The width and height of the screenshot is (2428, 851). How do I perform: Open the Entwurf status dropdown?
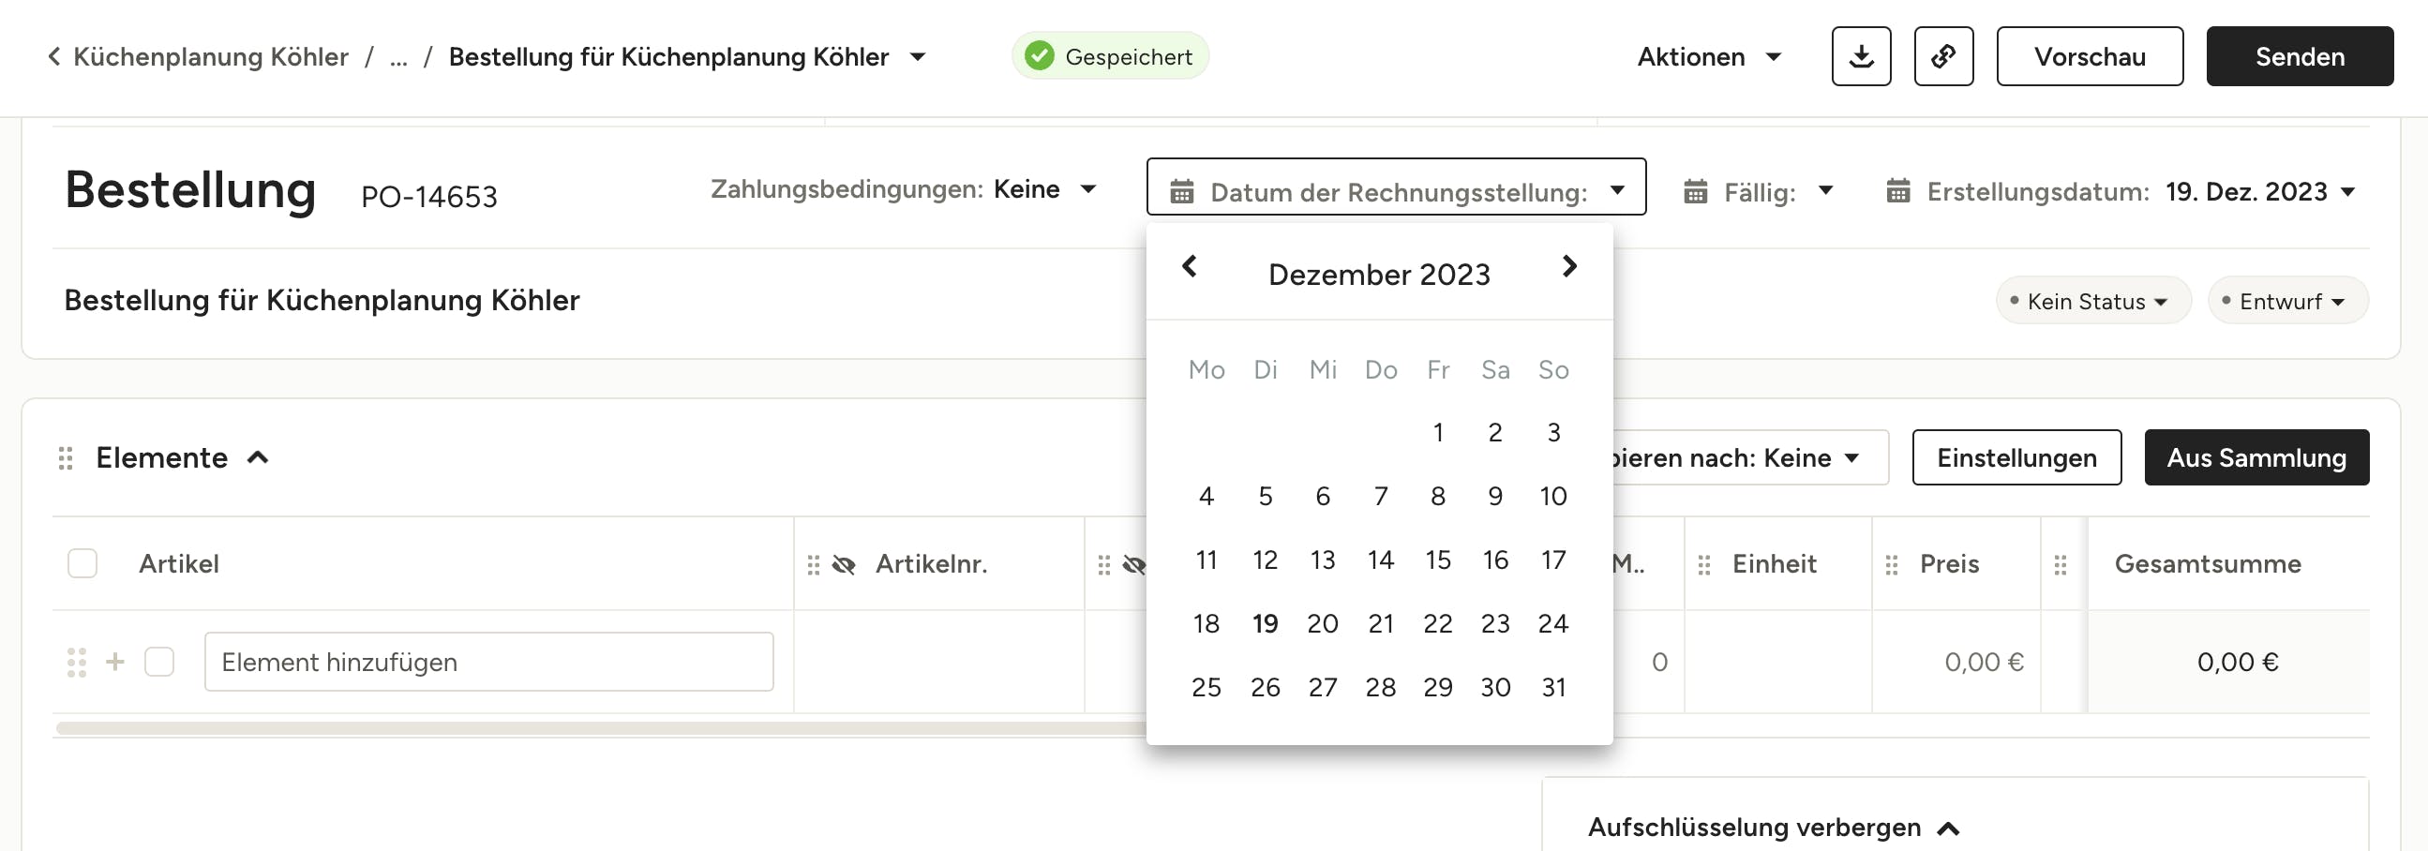coord(2286,302)
